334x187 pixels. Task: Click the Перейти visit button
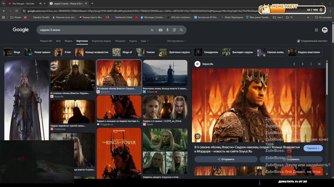[313, 148]
